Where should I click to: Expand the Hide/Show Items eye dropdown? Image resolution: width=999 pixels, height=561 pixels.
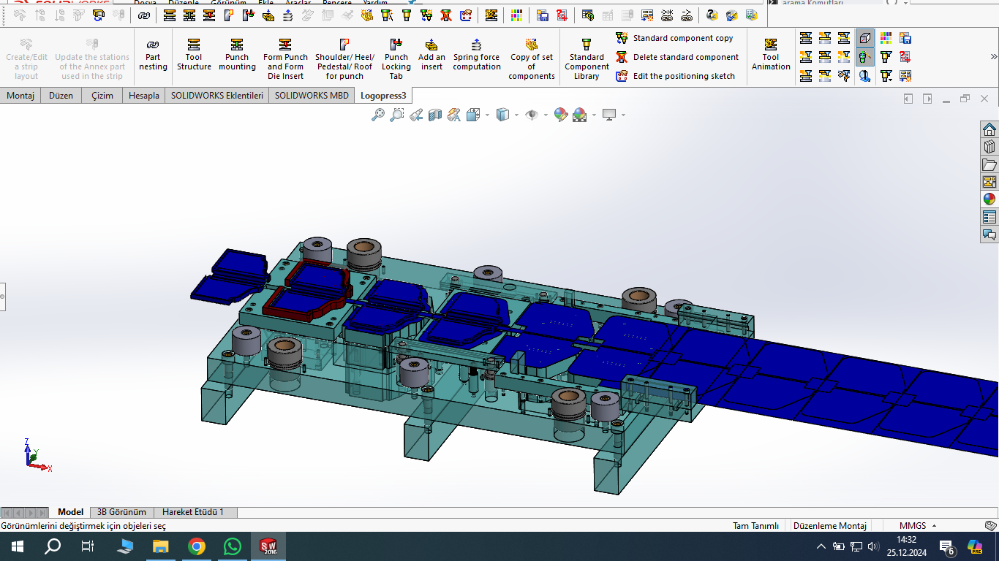click(545, 115)
